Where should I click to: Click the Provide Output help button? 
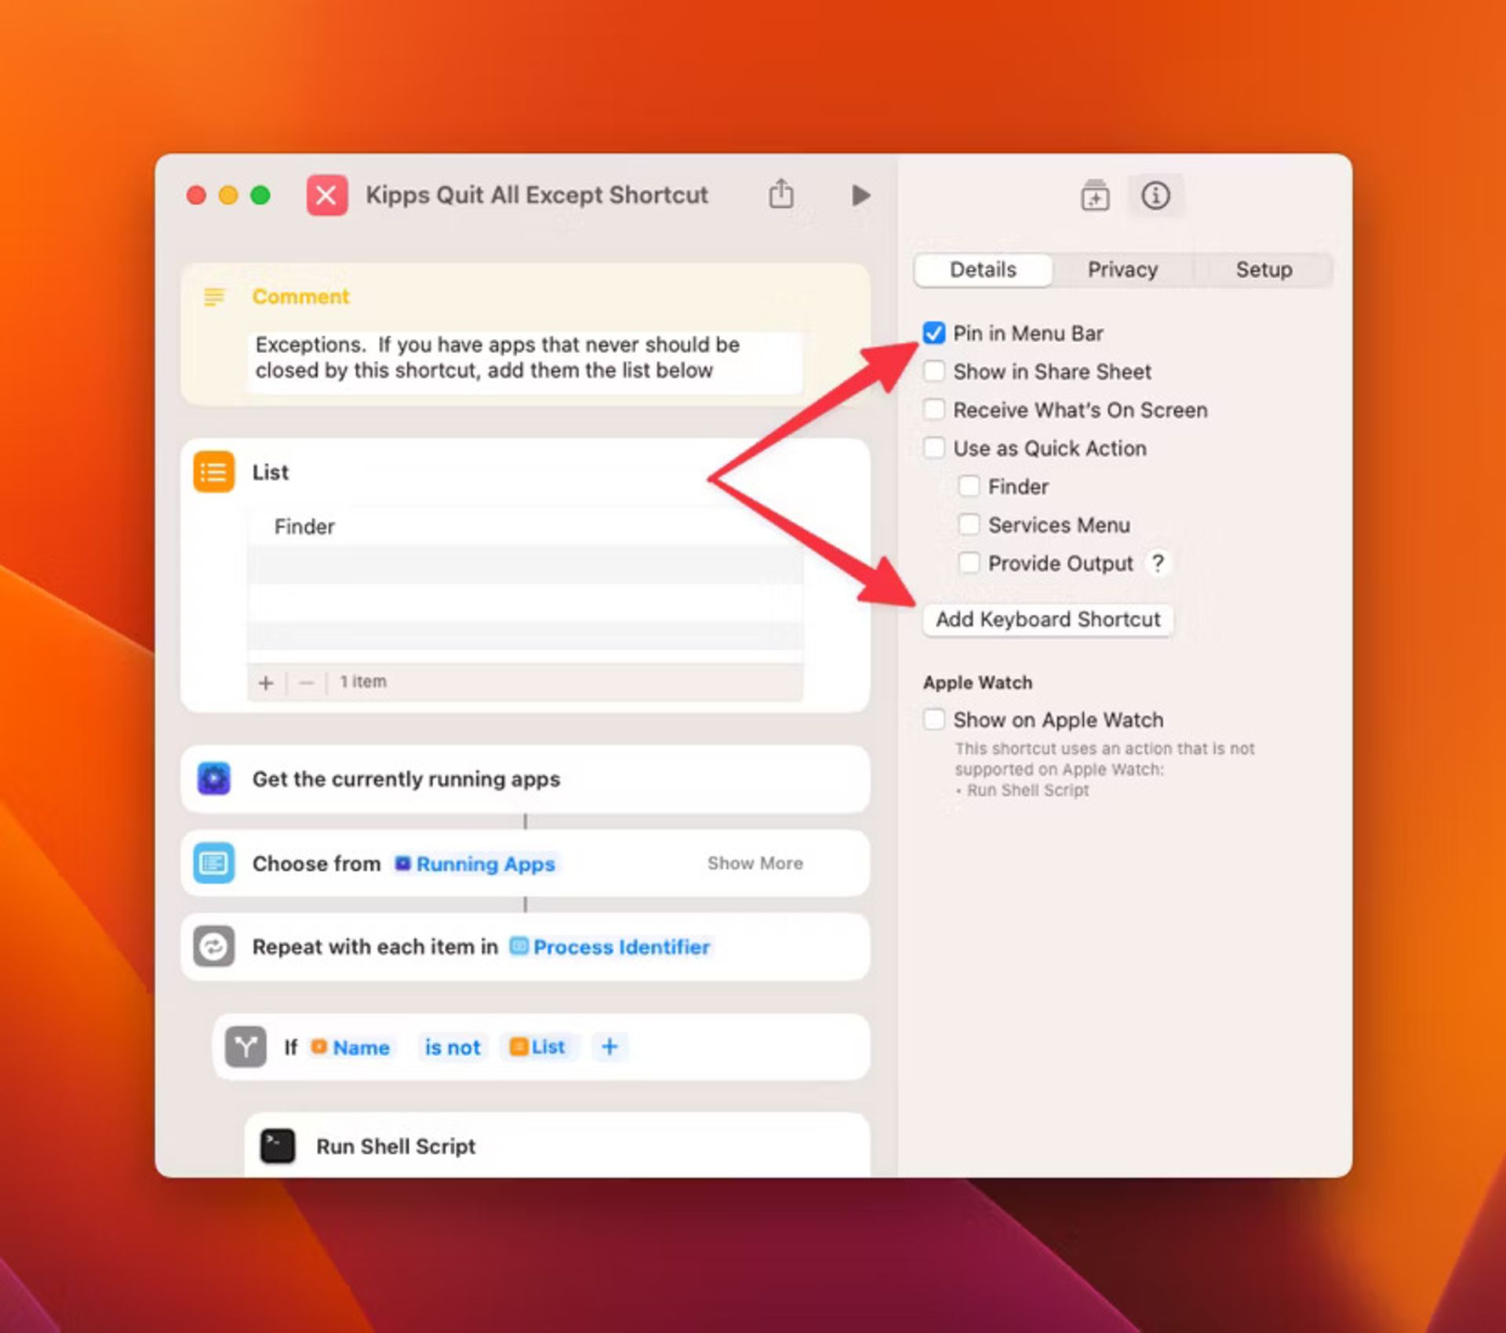1159,563
